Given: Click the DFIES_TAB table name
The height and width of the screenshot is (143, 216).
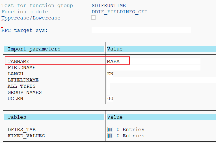Looking at the screenshot, I should (21, 130).
